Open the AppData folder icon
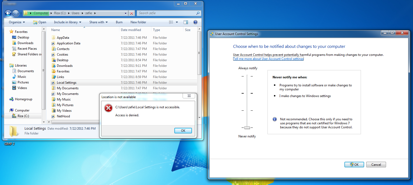The height and width of the screenshot is (185, 413). [53, 38]
